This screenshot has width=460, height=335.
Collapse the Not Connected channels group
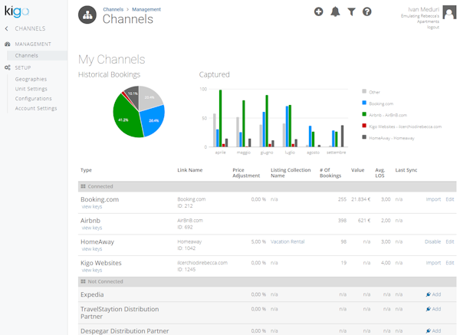click(x=83, y=281)
